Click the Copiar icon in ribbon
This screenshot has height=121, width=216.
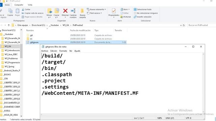click(10, 12)
